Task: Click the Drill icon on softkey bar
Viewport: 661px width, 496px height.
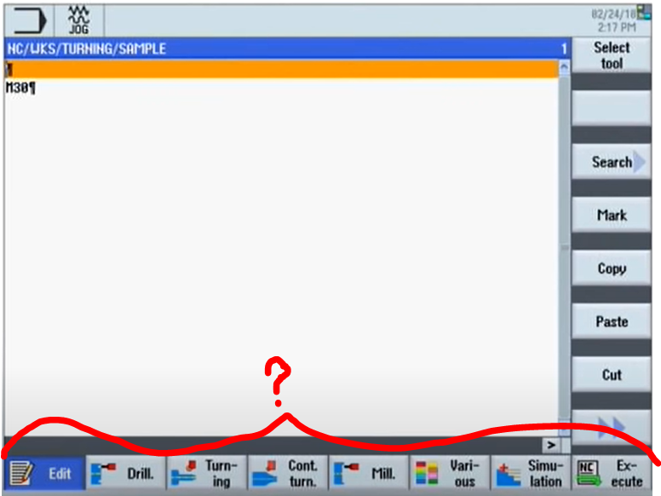Action: tap(102, 473)
